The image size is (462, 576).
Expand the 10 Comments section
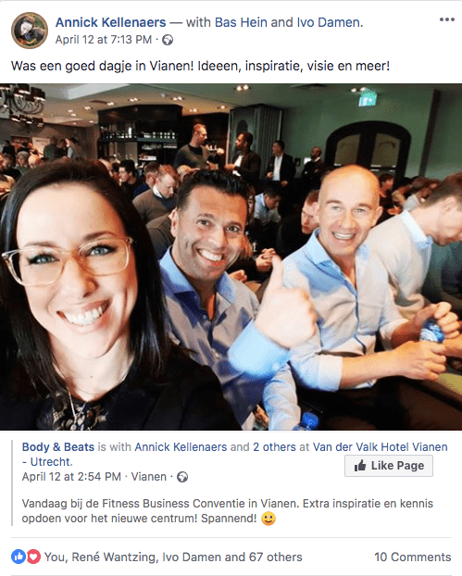point(412,557)
